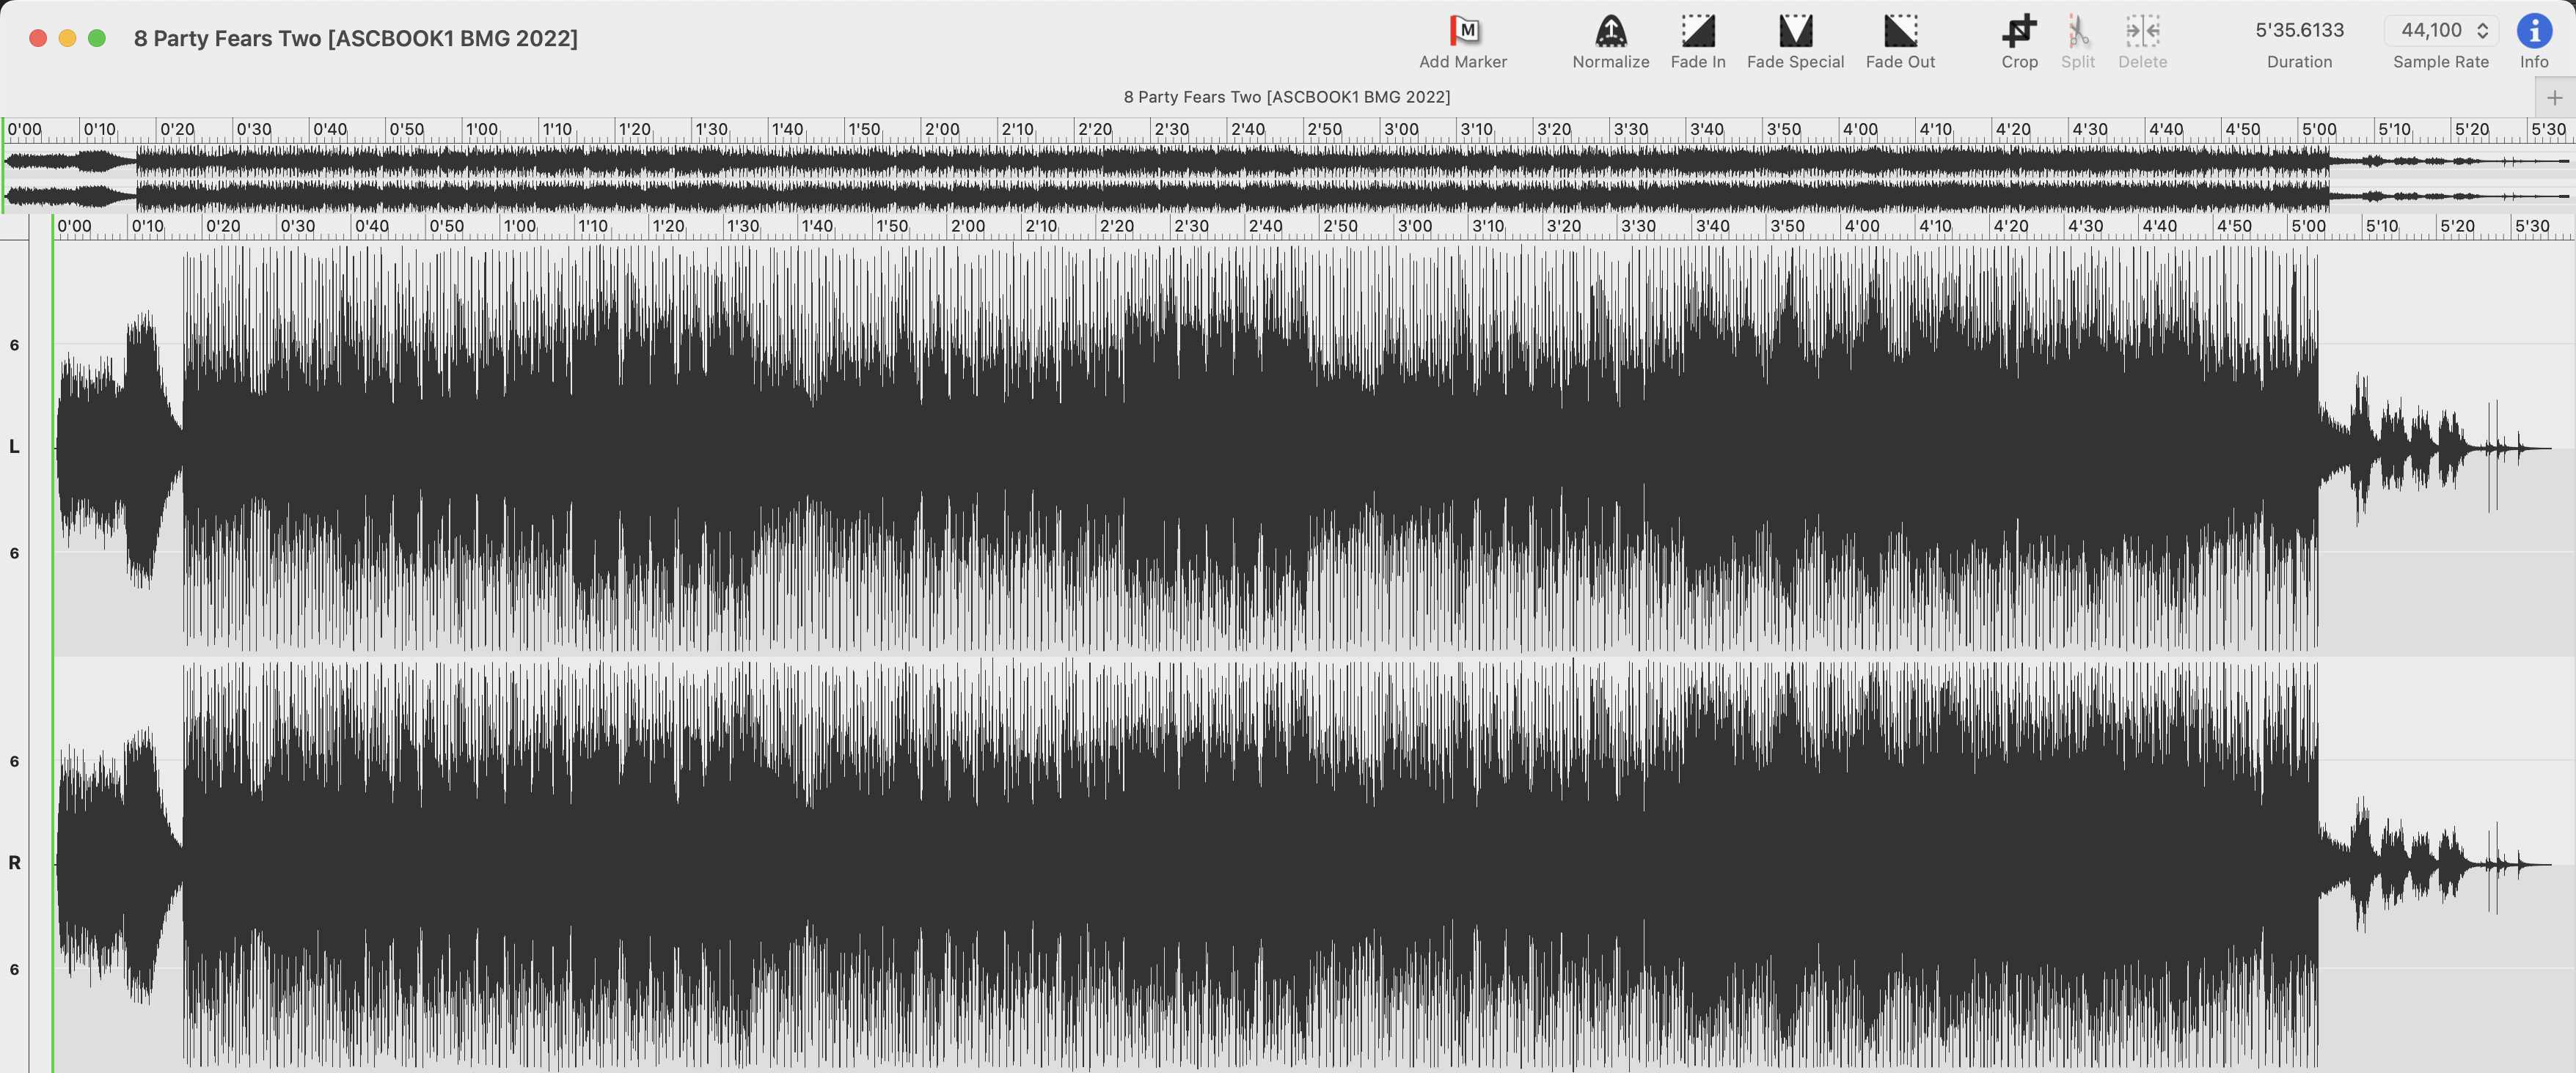2576x1073 pixels.
Task: Click the zoom plus icon above the ruler
Action: [2554, 98]
